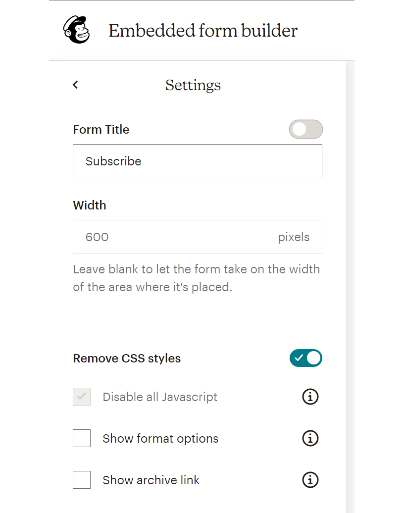Click the Form Title label
Screen dimensions: 403x513
tap(101, 130)
